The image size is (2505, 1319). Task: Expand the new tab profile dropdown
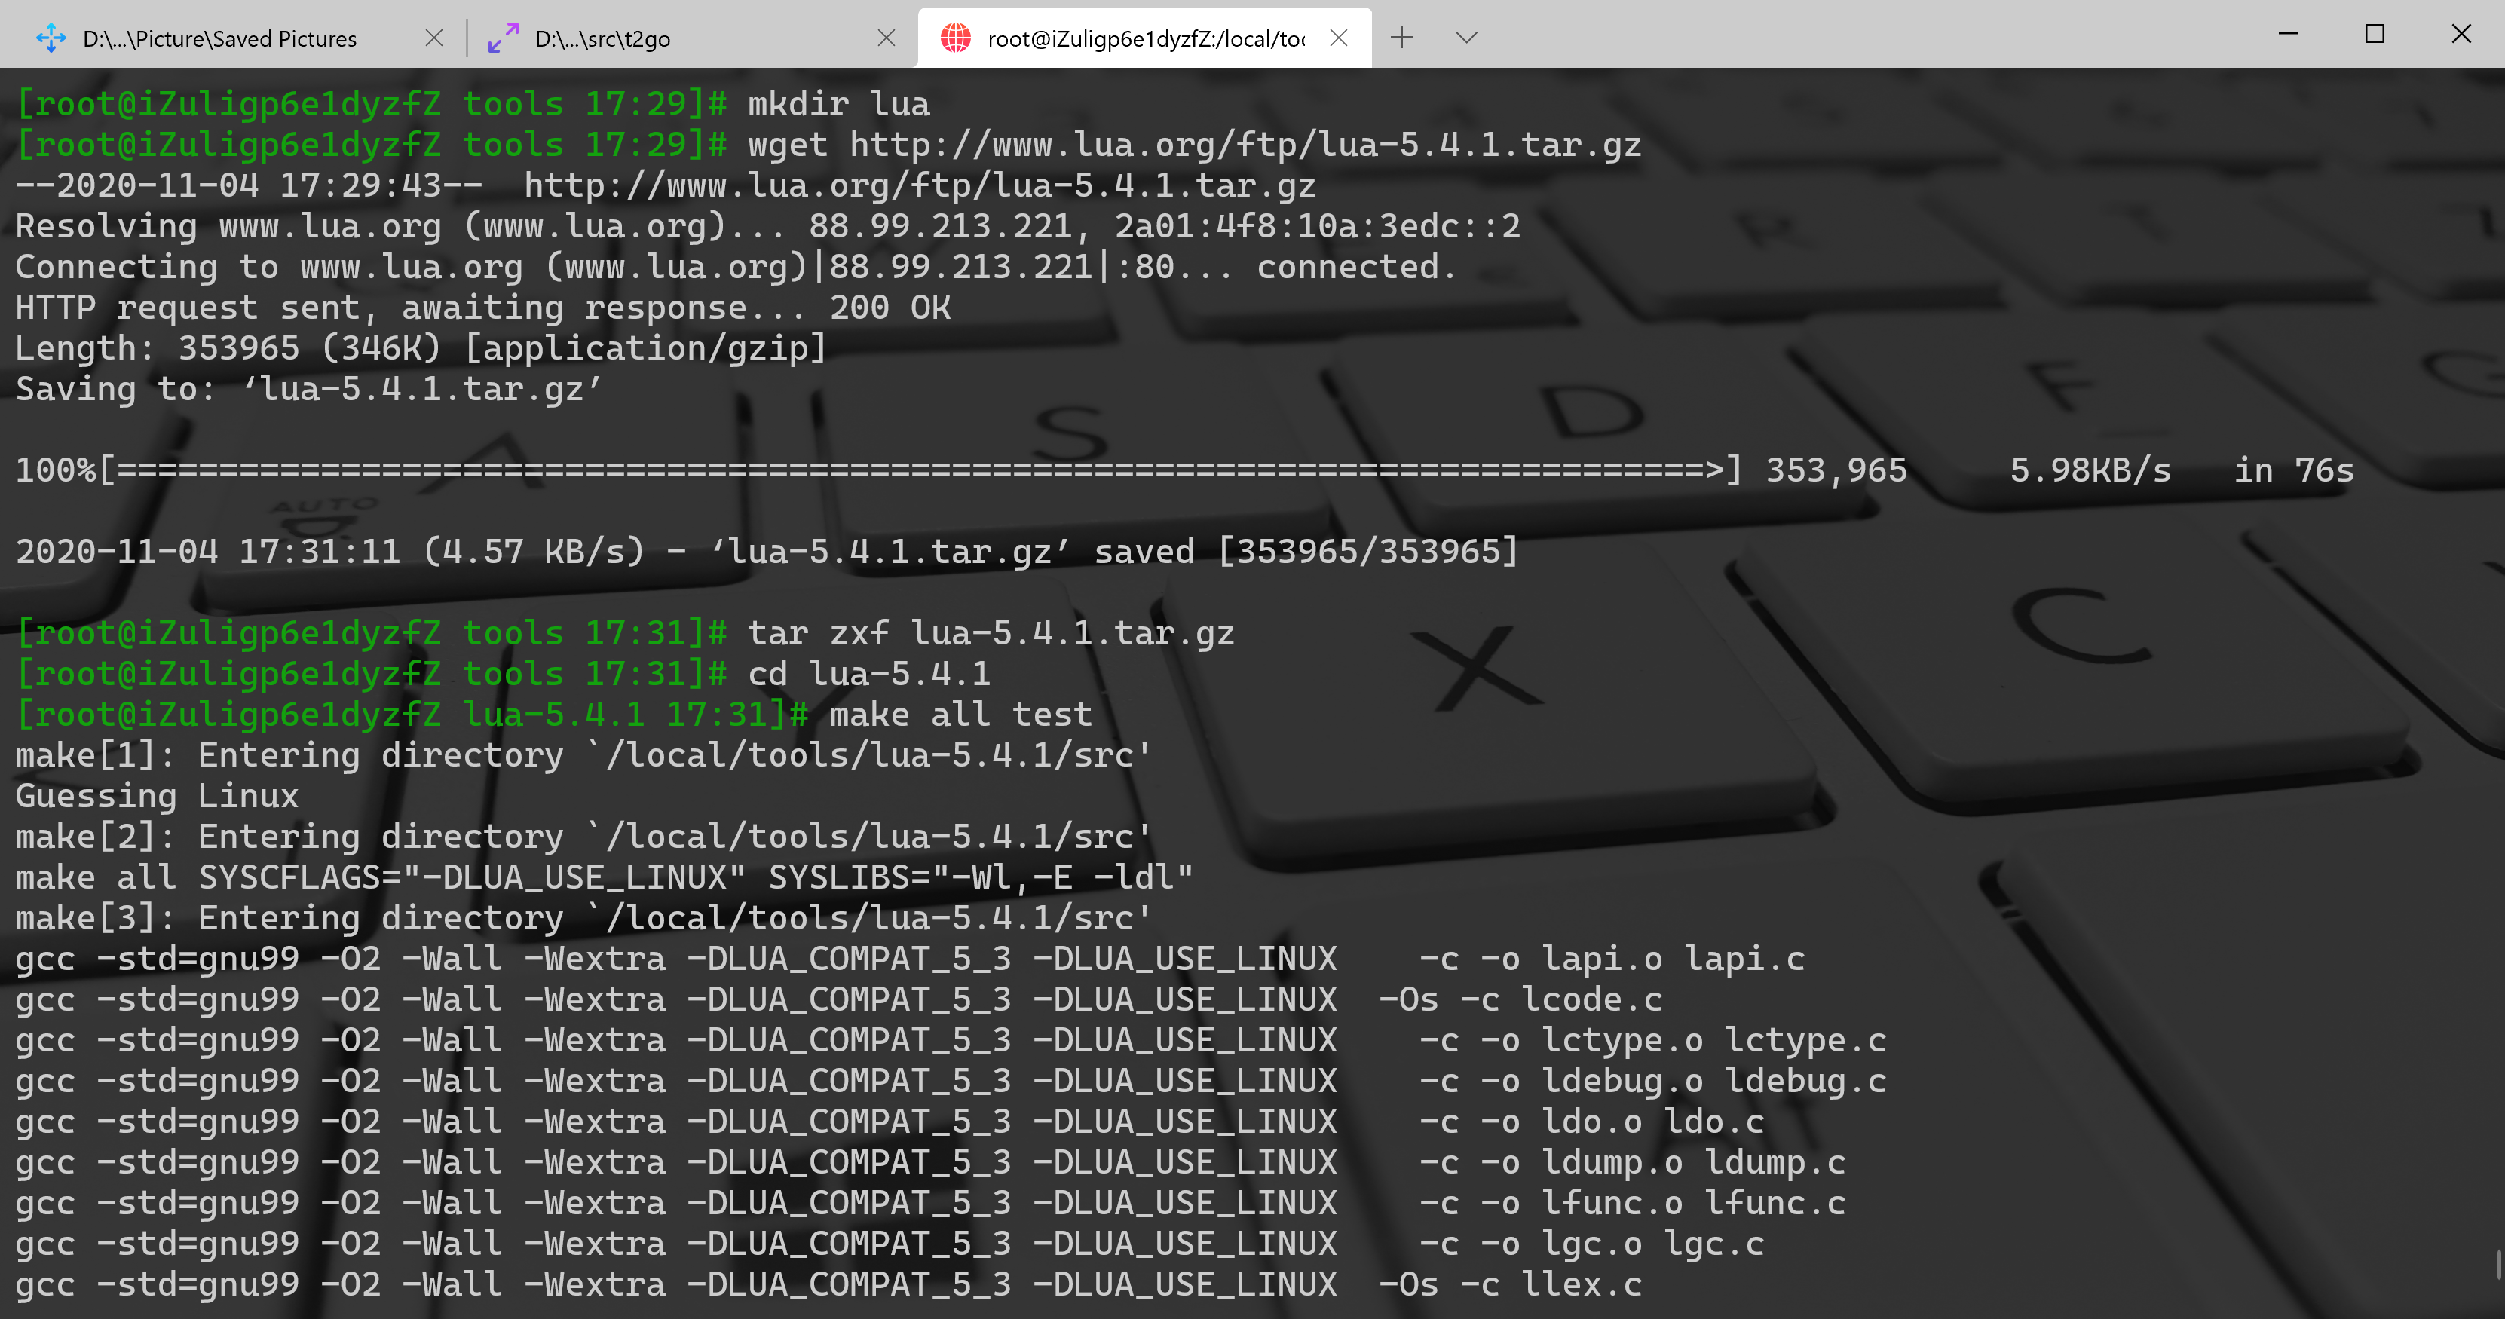(1466, 38)
